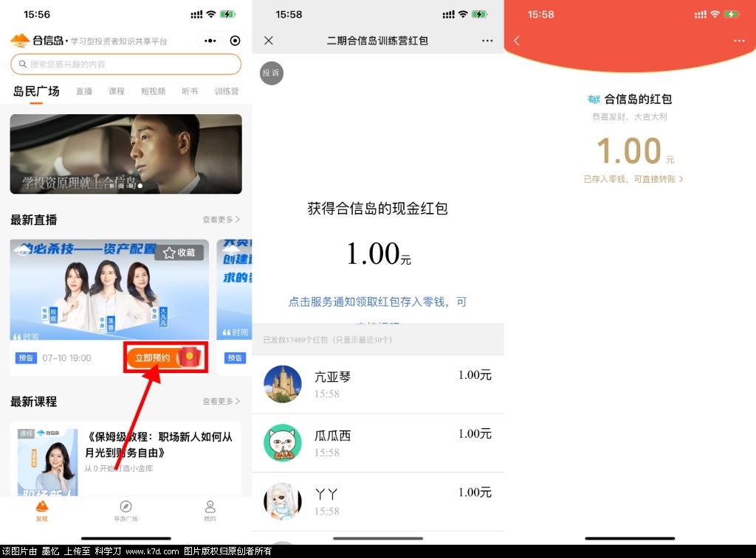Click the search box for content
Image resolution: width=756 pixels, height=558 pixels.
(126, 64)
